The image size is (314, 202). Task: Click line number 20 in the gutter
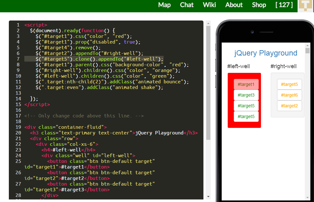tap(18, 133)
